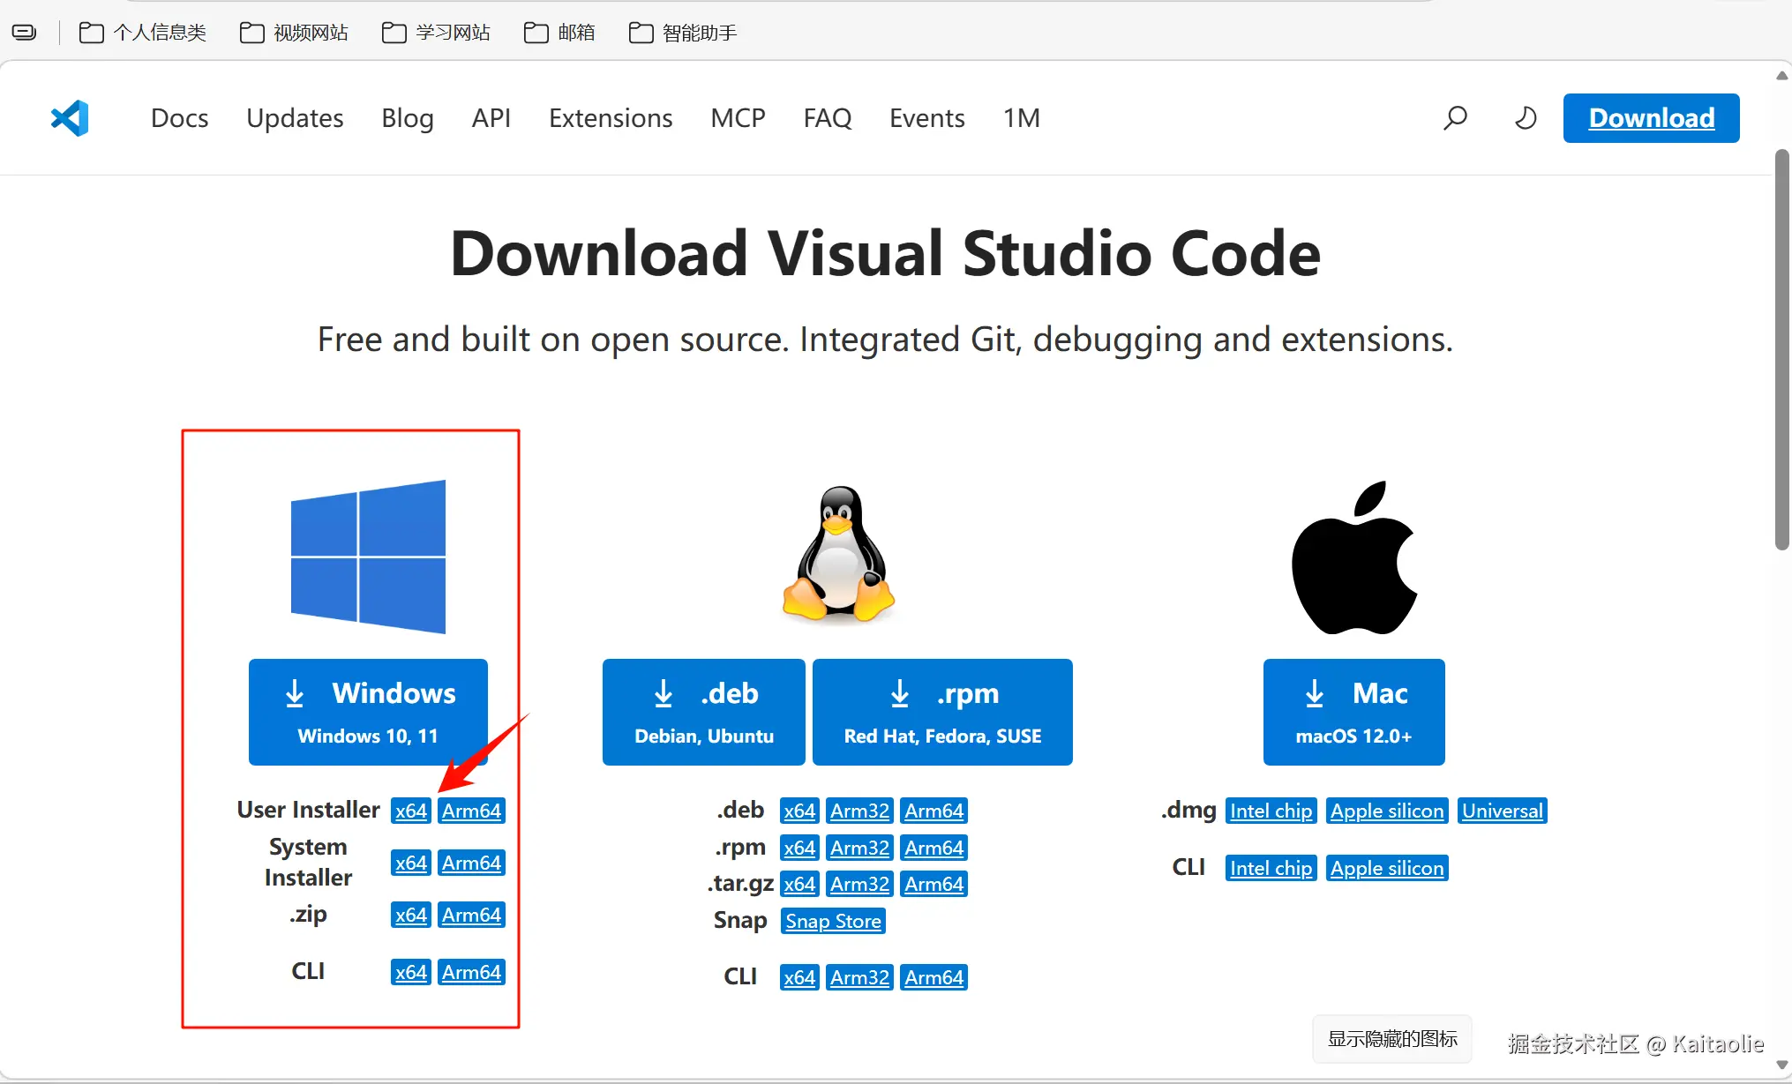Image resolution: width=1792 pixels, height=1084 pixels.
Task: Click User Installer x64 link
Action: (410, 811)
